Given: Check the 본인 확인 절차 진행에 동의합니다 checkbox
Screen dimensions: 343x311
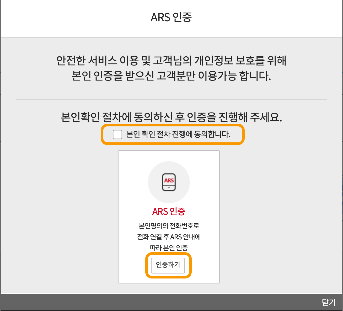Looking at the screenshot, I should (x=117, y=135).
